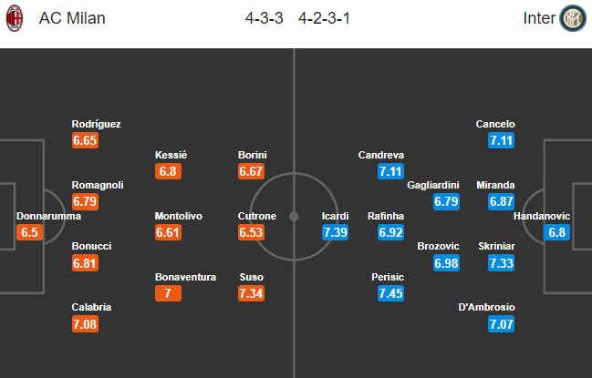
Task: Open player Bonaventura's name
Action: (x=186, y=277)
